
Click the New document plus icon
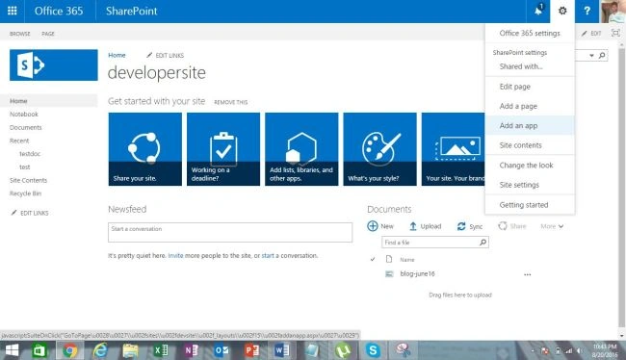point(372,226)
